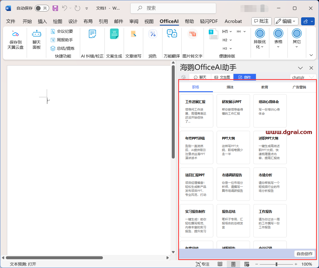Select the 总结/提炼 quick function
319x268 pixels.
click(63, 48)
